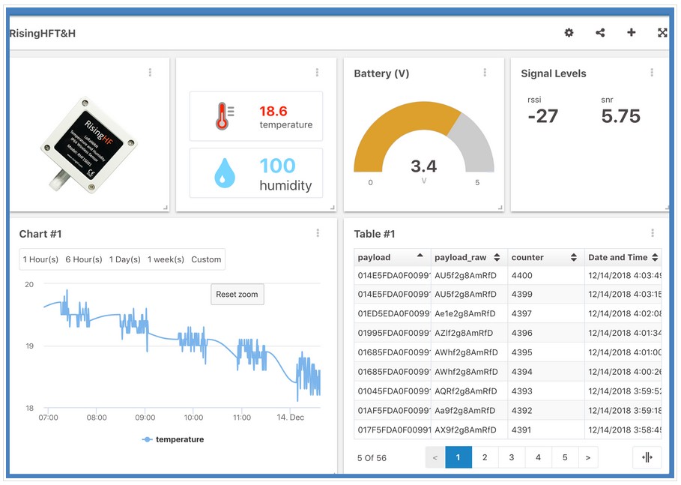The width and height of the screenshot is (681, 485).
Task: Select the row with counter 4400
Action: (x=507, y=275)
